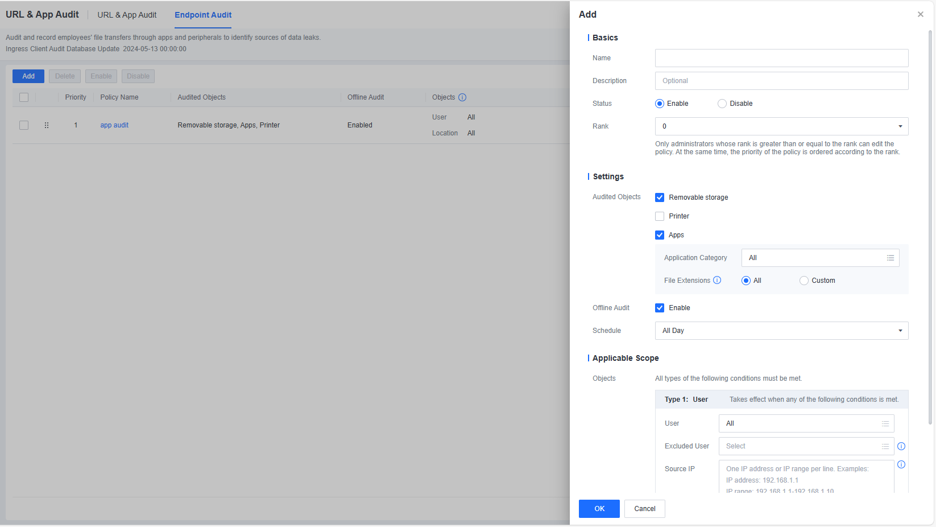Viewport: 936px width, 527px height.
Task: Click the Disable button in toolbar
Action: (138, 76)
